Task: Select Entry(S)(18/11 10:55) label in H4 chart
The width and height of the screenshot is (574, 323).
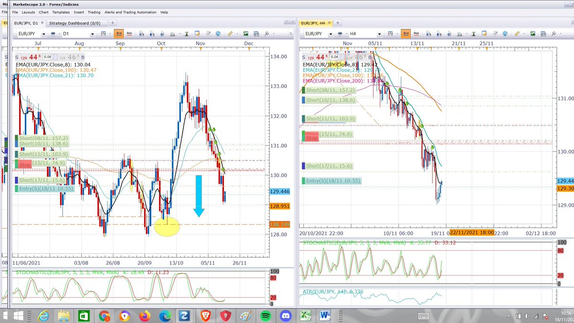Action: click(x=333, y=180)
